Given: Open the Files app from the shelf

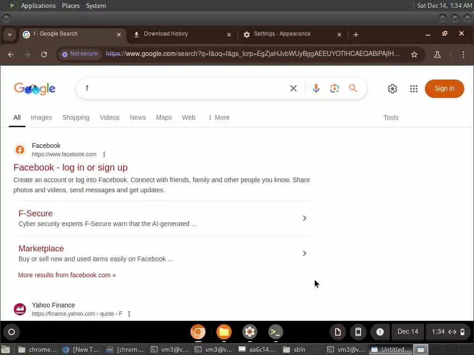Looking at the screenshot, I should [x=224, y=332].
